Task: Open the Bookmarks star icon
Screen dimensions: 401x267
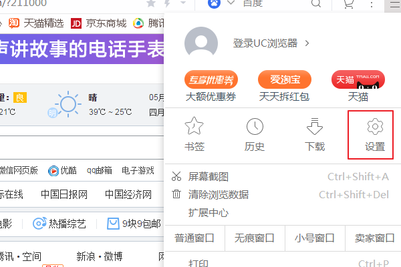Action: (x=194, y=126)
